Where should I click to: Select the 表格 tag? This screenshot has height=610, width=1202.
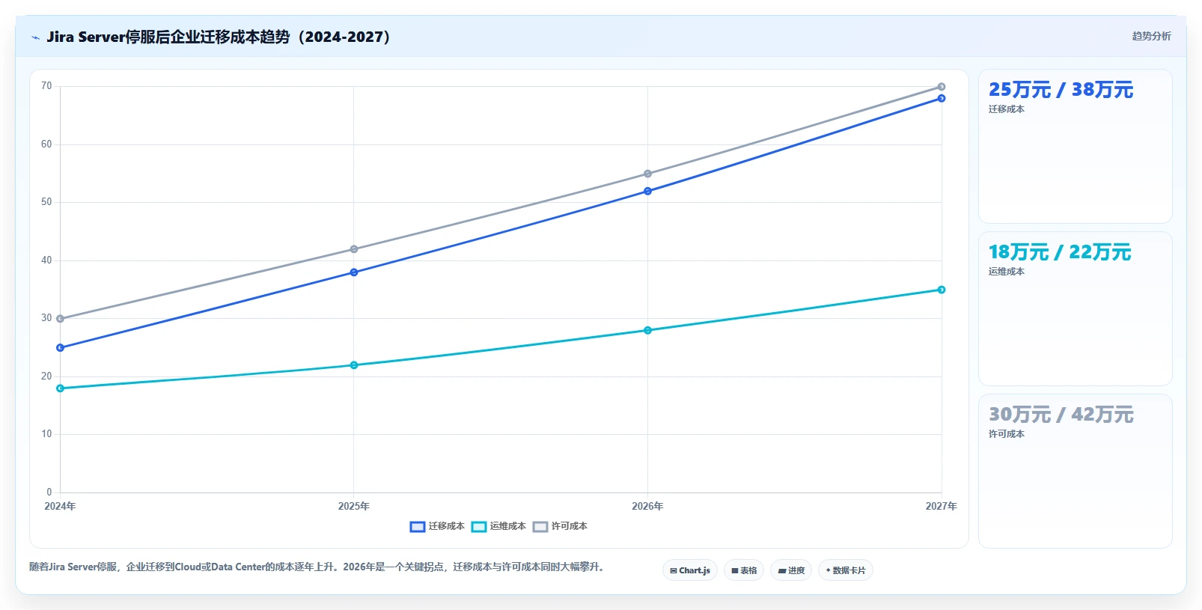pos(744,570)
